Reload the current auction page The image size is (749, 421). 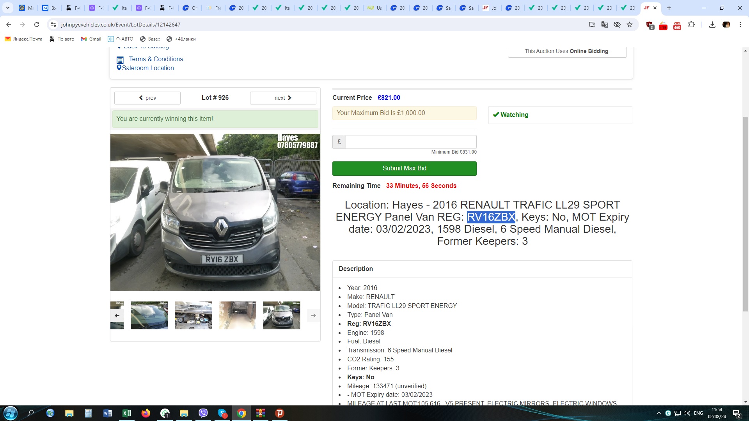37,25
